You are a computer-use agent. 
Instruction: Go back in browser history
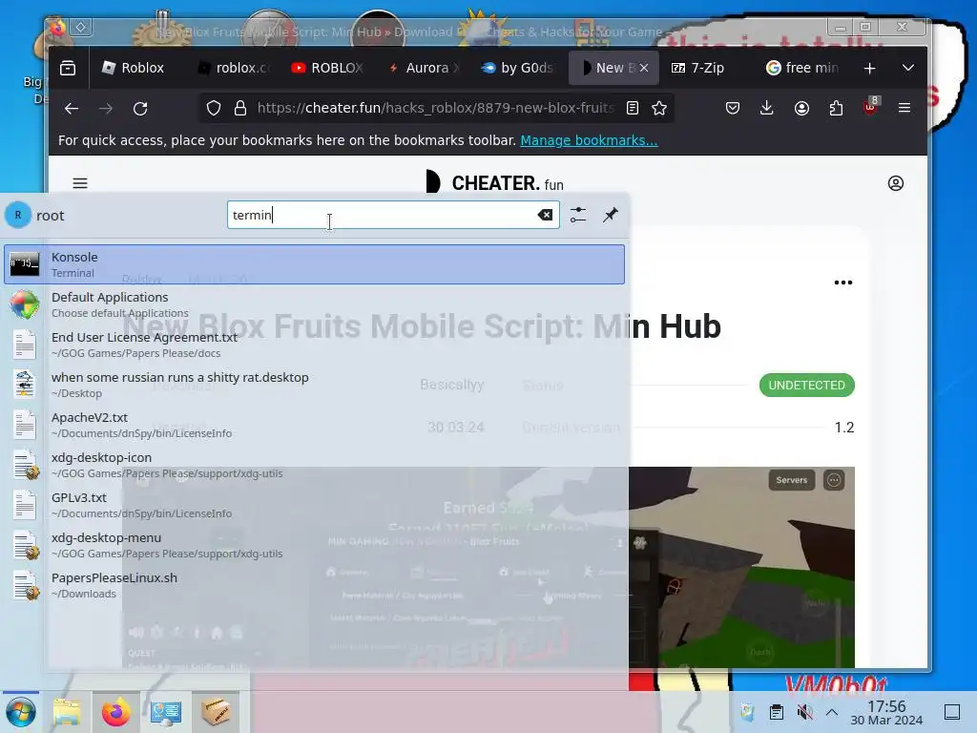71,109
